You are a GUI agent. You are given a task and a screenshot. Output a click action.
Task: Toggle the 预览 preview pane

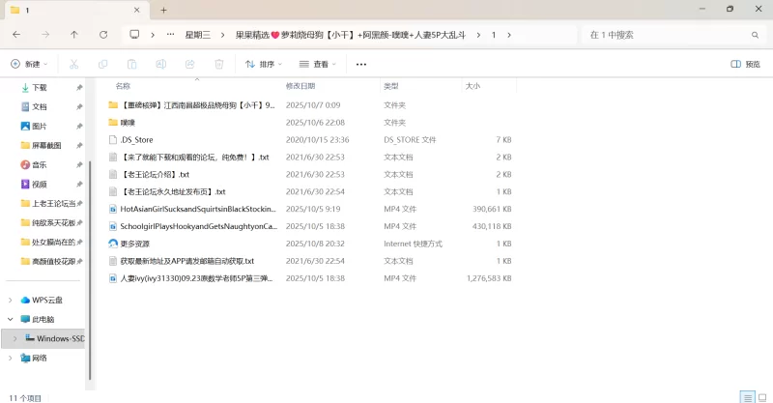coord(745,64)
